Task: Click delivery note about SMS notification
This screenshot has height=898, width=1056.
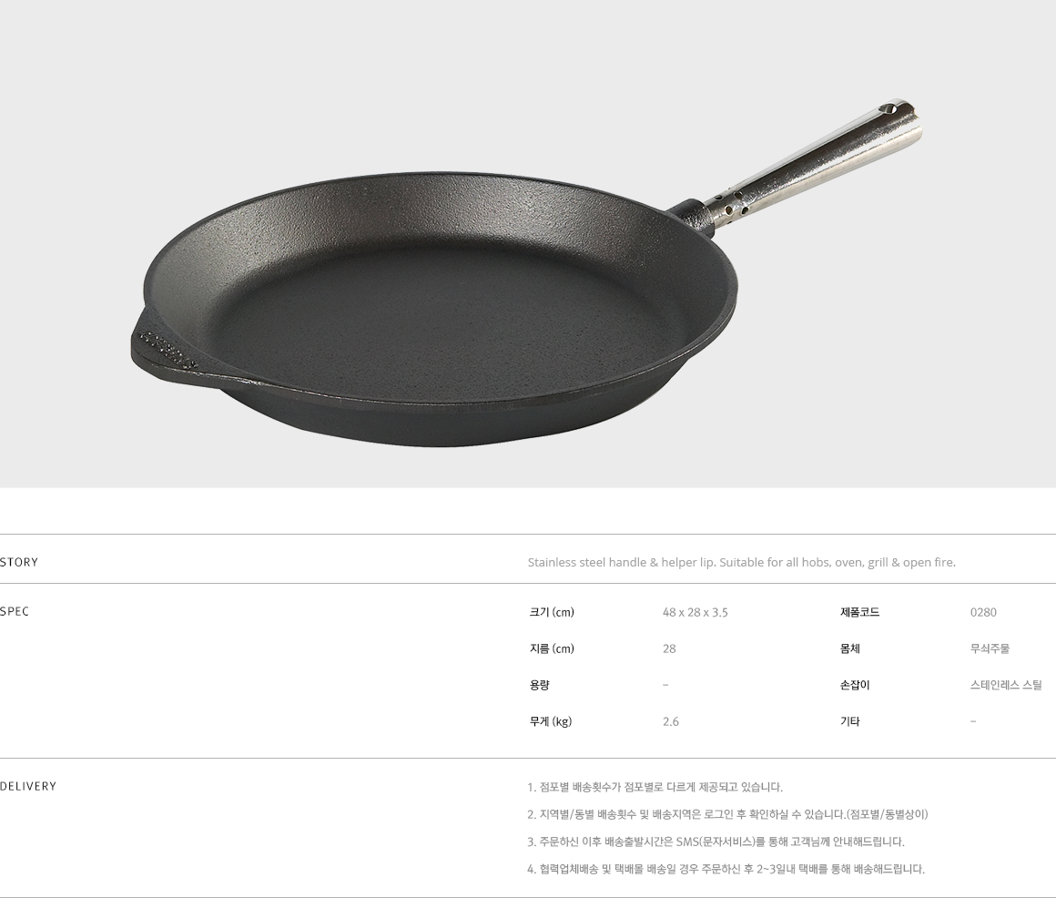Action: (716, 842)
